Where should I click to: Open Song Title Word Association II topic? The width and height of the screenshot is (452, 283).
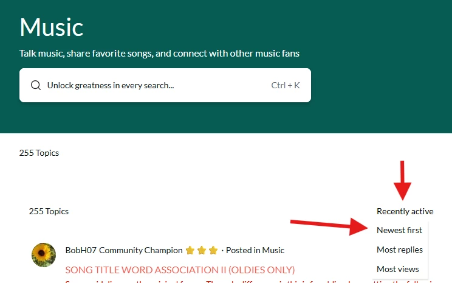click(x=180, y=270)
